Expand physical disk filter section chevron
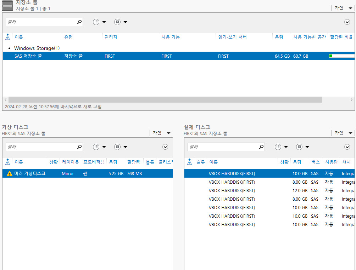The height and width of the screenshot is (270, 356). 347,147
